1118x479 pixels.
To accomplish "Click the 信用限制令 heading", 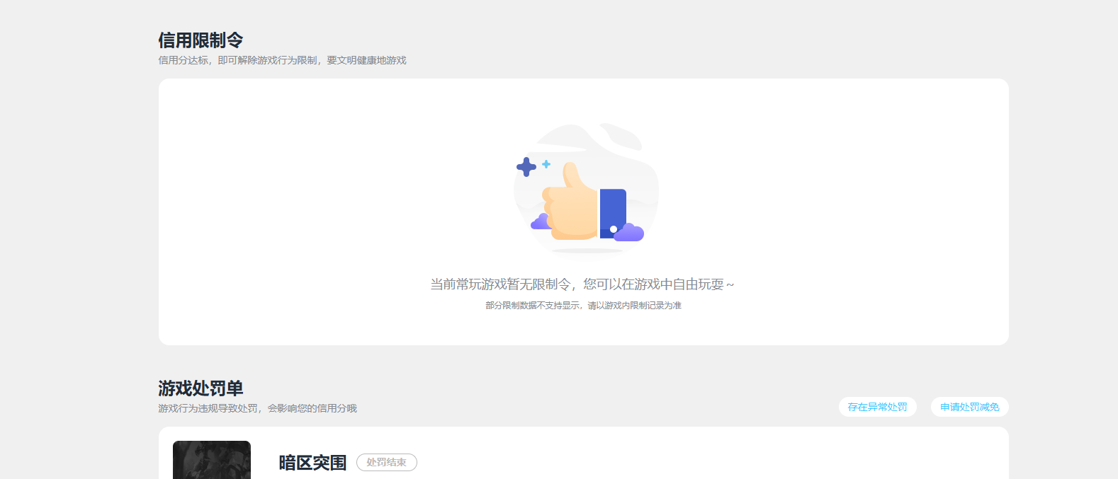I will click(x=201, y=40).
